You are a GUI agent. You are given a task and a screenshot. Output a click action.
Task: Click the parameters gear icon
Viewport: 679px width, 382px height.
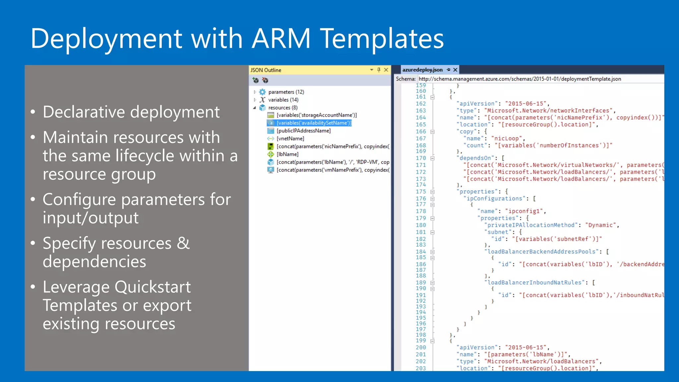(263, 92)
